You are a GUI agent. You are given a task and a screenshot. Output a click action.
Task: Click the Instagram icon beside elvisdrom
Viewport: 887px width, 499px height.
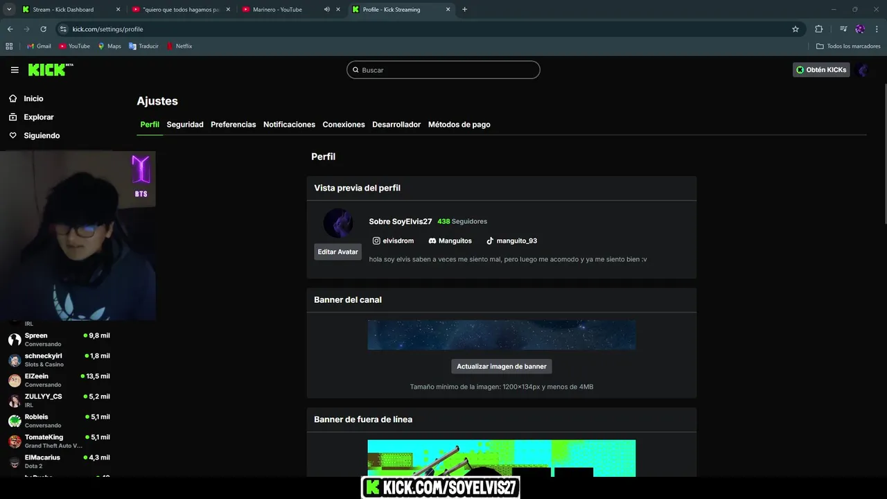tap(376, 240)
